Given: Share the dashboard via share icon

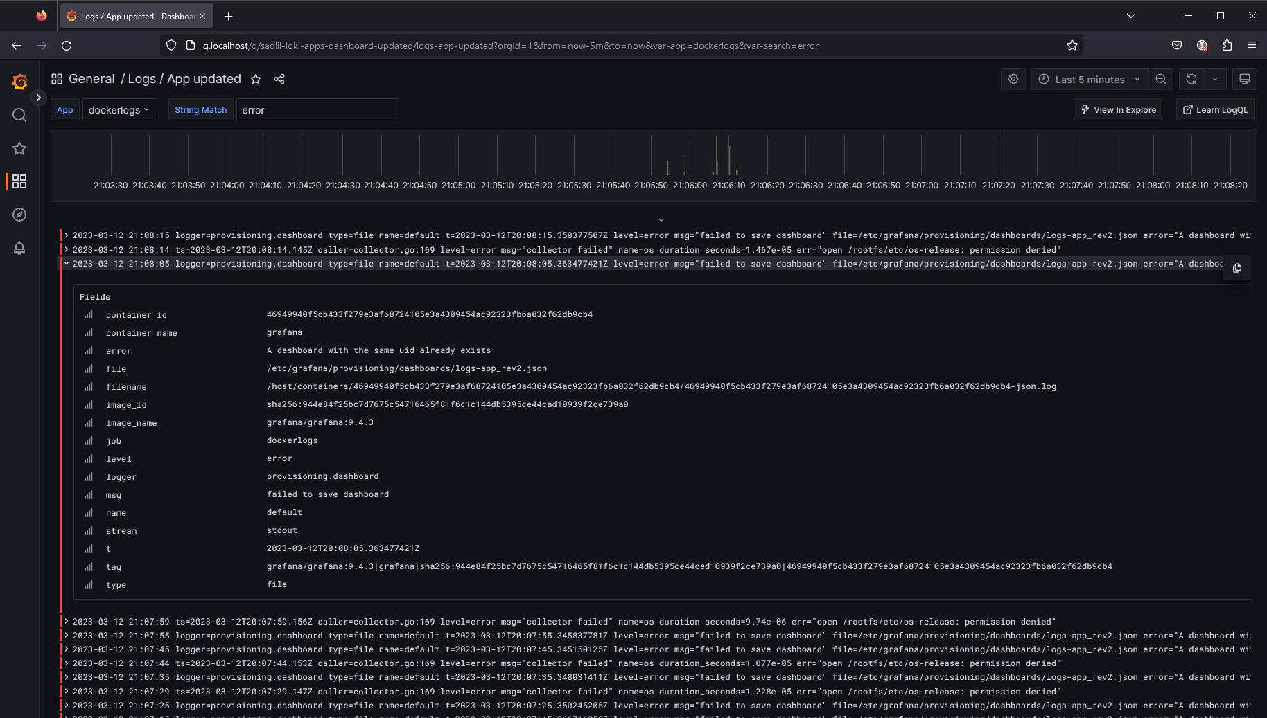Looking at the screenshot, I should pos(279,79).
